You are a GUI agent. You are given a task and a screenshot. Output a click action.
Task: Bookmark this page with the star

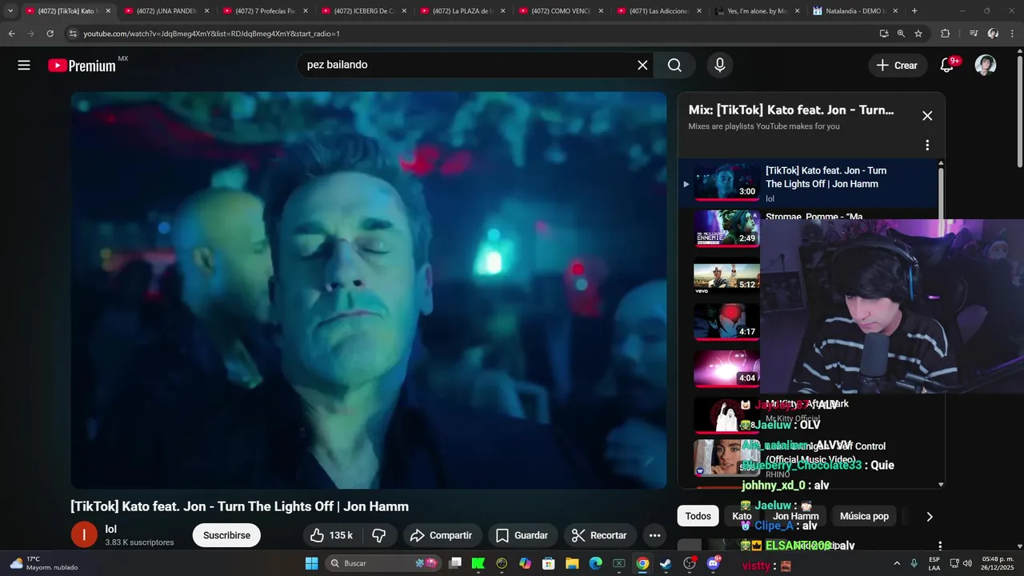[x=918, y=34]
